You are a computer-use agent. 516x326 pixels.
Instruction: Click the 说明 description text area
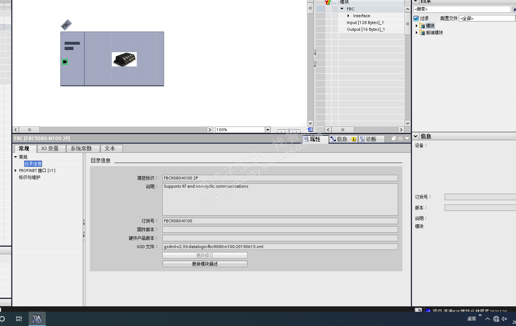[x=280, y=199]
